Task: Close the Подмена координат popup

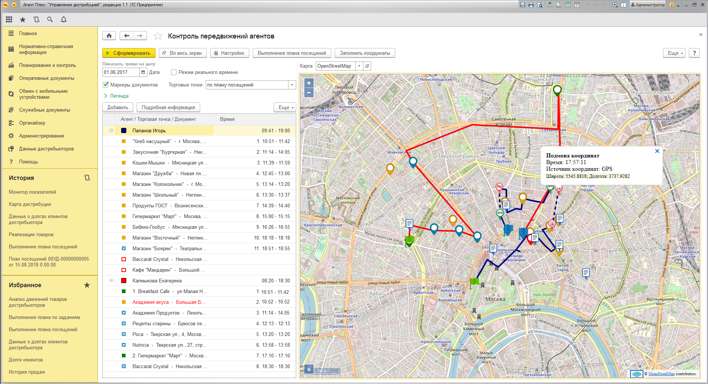Action: point(657,151)
